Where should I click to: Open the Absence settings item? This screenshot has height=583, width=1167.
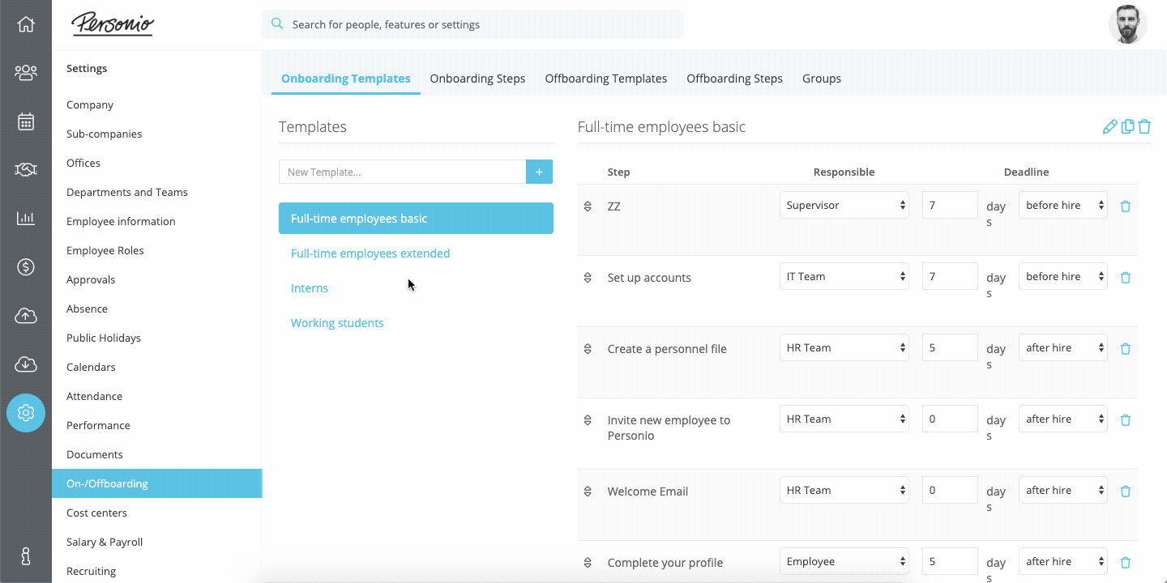tap(157, 309)
